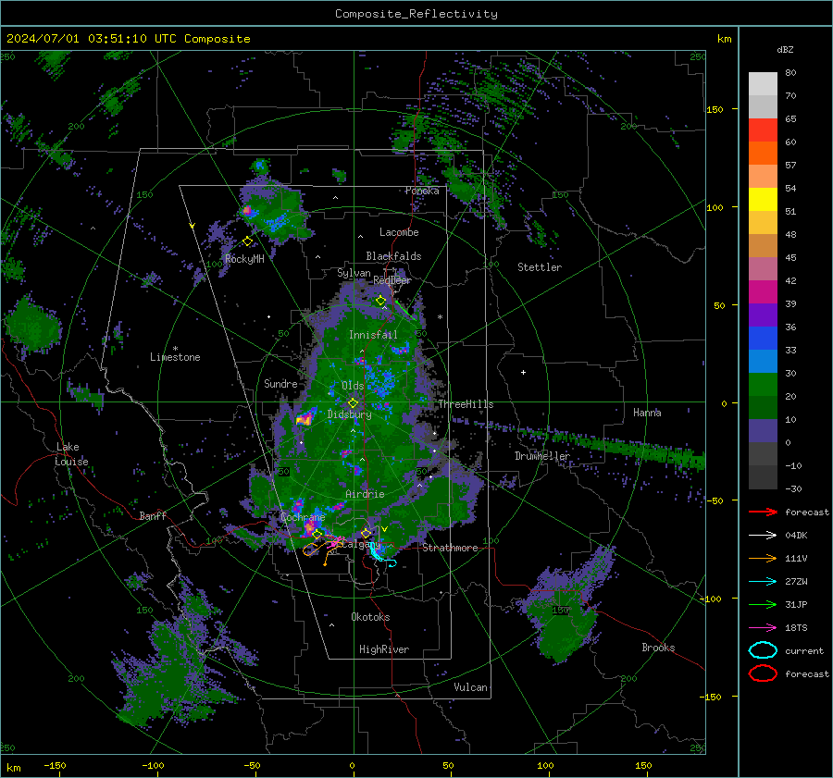The height and width of the screenshot is (778, 833).
Task: Click the Limestone label
Action: pos(175,357)
